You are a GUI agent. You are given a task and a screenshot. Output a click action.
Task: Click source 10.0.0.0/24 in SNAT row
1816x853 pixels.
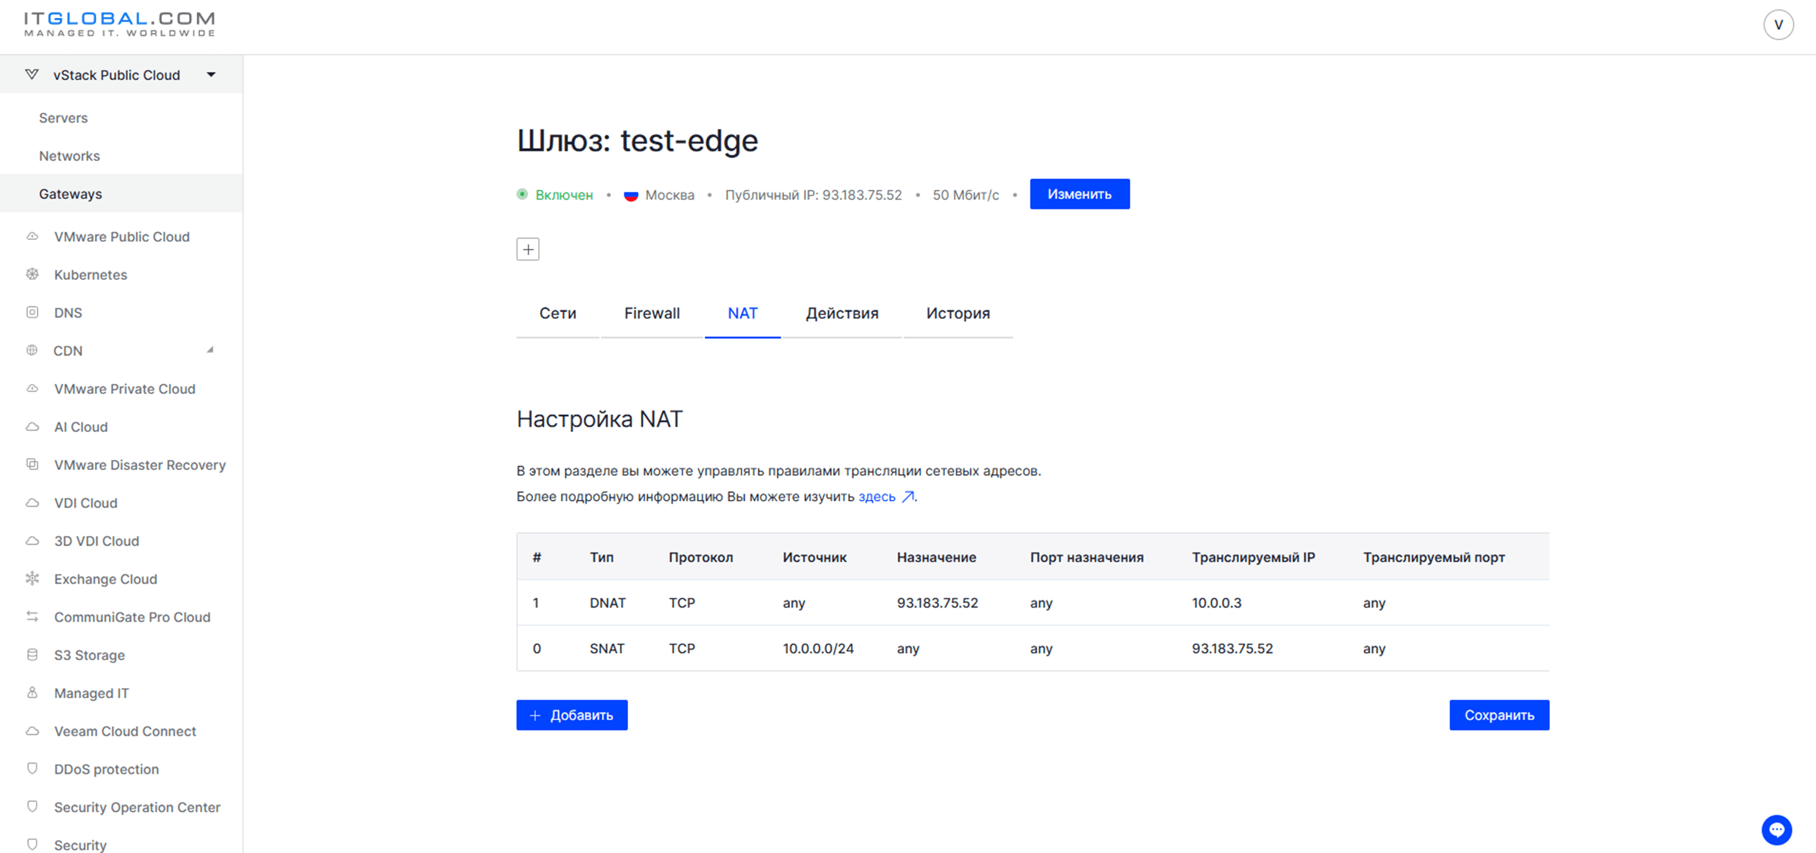[818, 648]
